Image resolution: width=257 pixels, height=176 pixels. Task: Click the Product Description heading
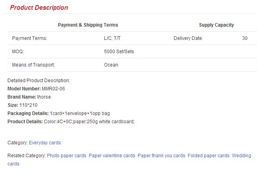(39, 7)
